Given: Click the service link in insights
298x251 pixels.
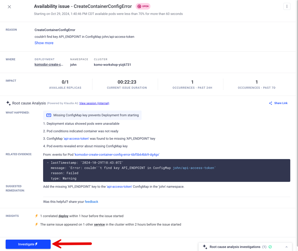Looking at the screenshot, I should click(x=99, y=224).
